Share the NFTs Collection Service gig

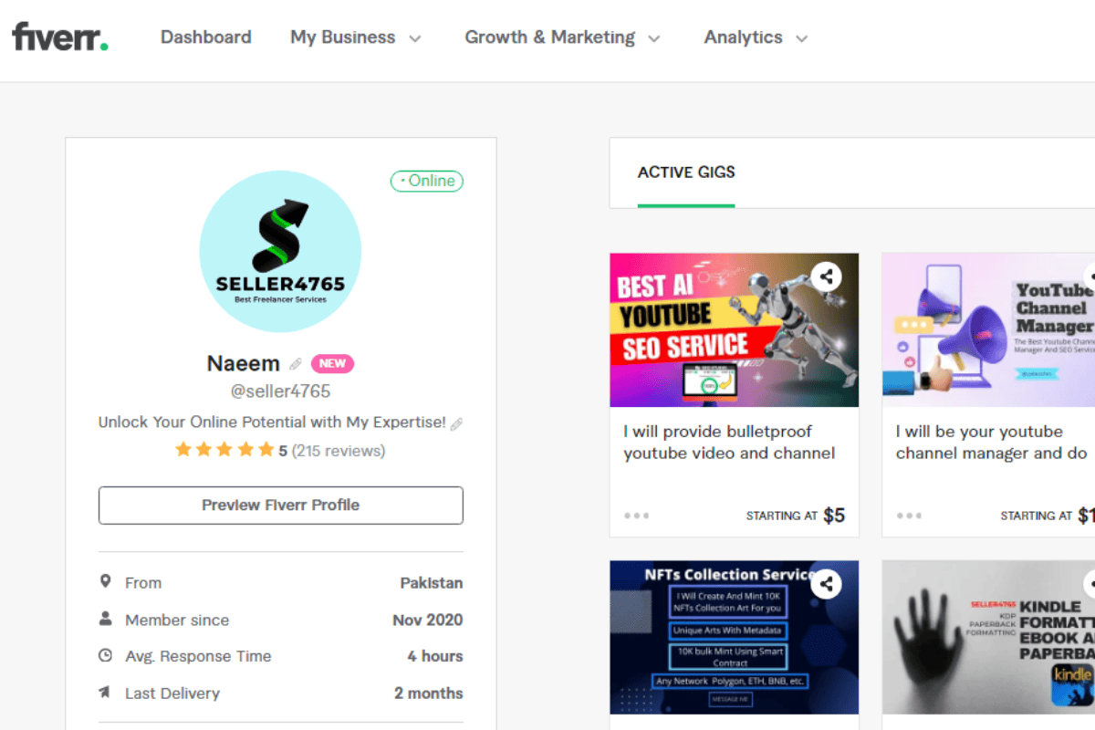826,583
